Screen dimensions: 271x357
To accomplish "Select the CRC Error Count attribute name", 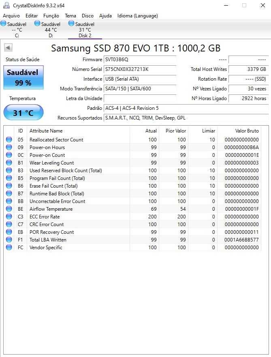I will point(47,224).
